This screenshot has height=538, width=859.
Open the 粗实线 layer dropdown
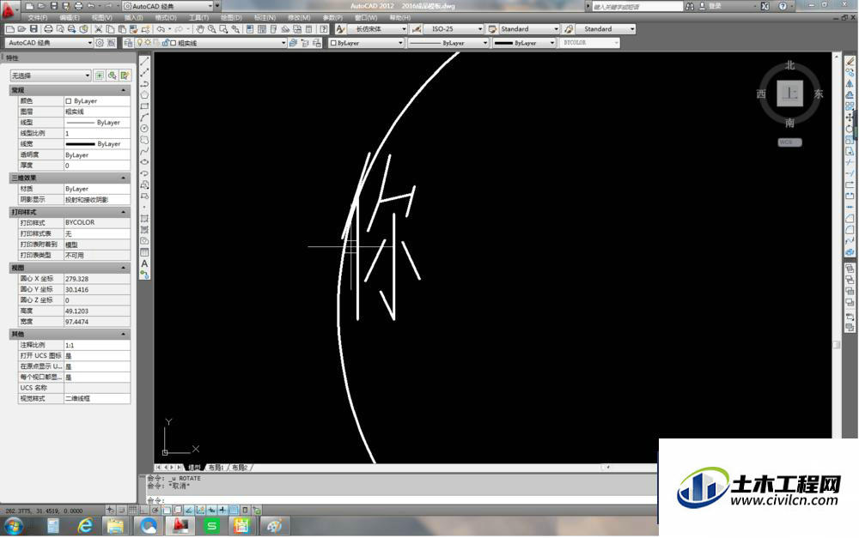click(x=211, y=43)
